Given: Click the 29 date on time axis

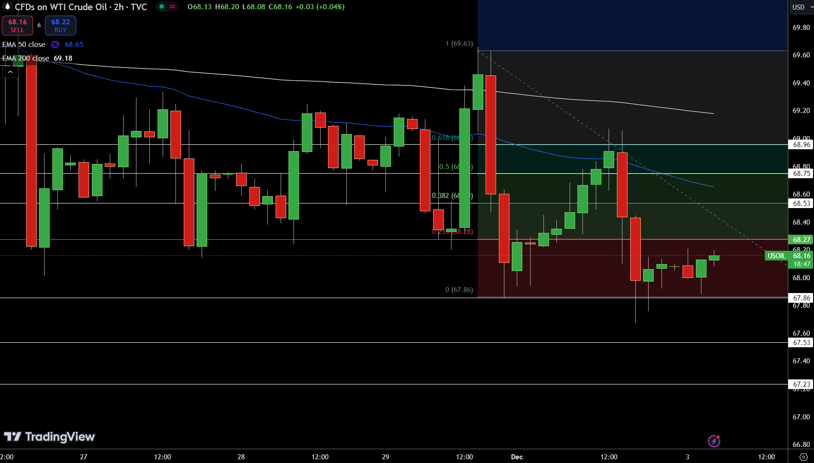Looking at the screenshot, I should click(385, 457).
